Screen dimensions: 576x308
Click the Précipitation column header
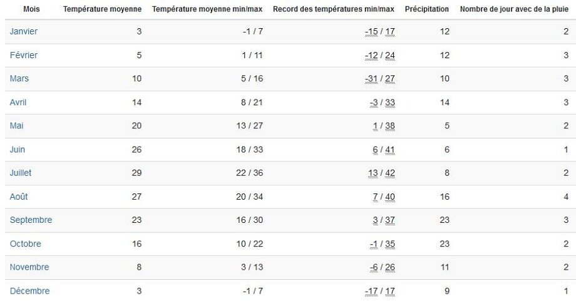click(x=427, y=9)
